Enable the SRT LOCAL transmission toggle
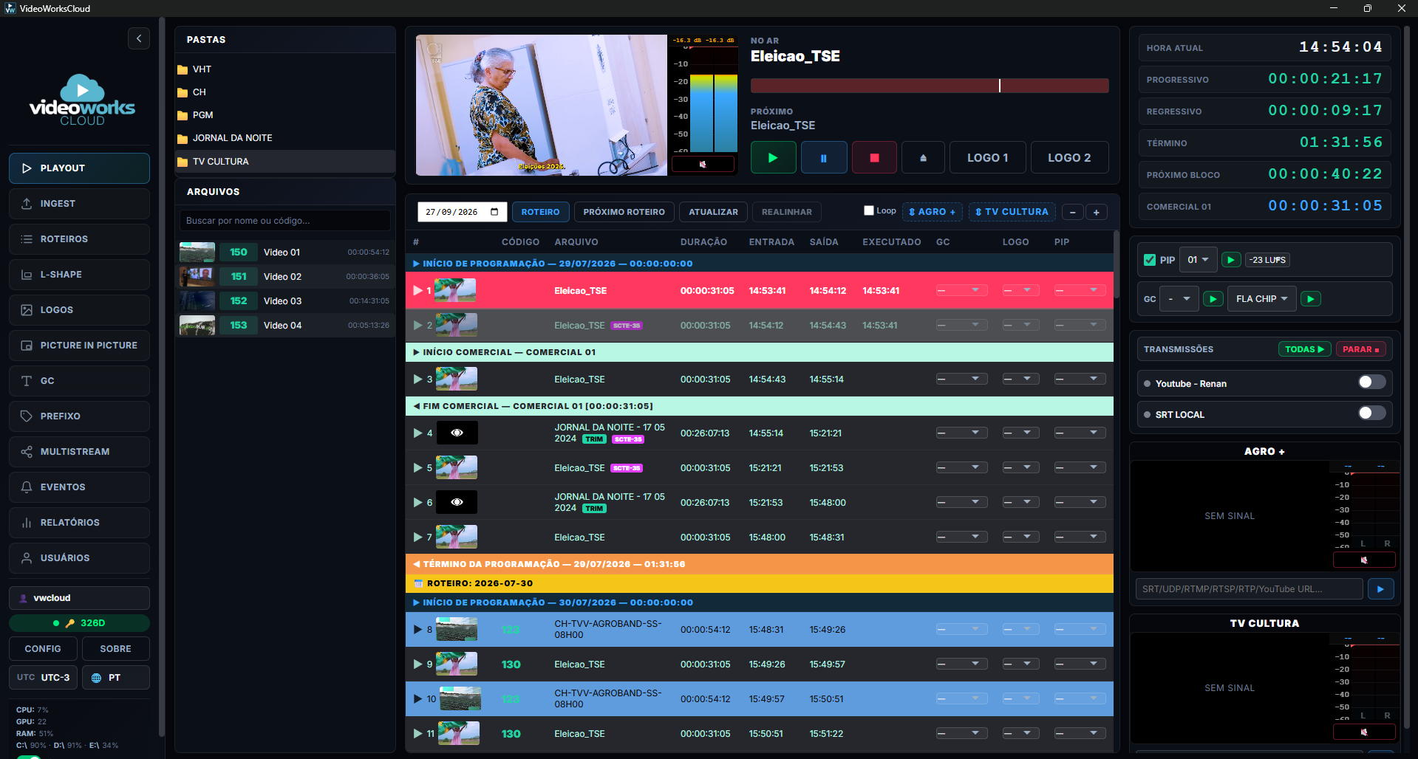 (1371, 413)
